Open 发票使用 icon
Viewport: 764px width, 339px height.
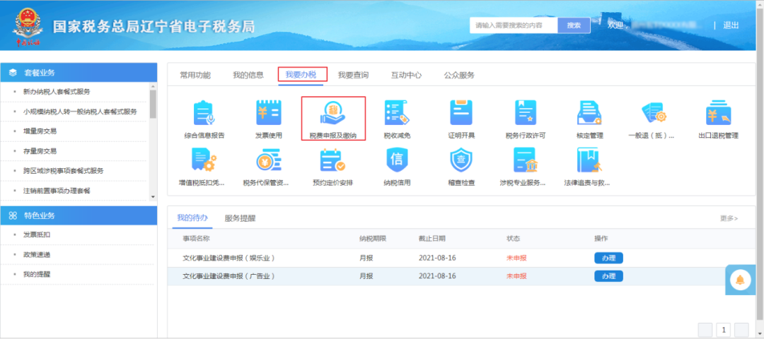(x=269, y=113)
